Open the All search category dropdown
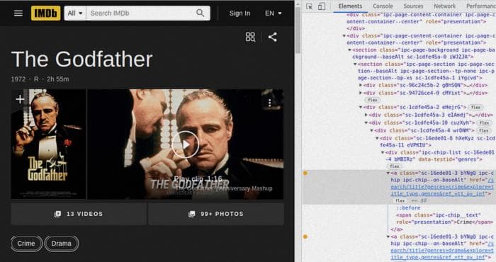Viewport: 496px width, 262px height. tap(75, 13)
